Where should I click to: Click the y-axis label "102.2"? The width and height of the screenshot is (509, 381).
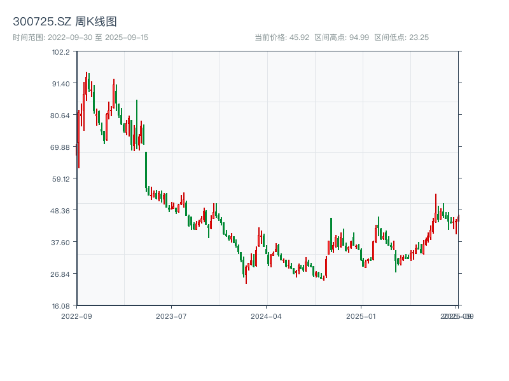[x=60, y=52]
